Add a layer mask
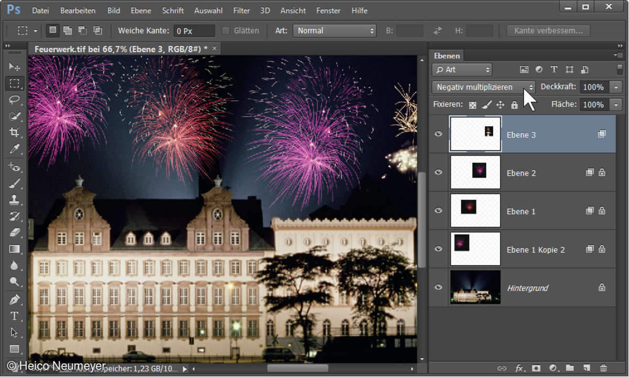Viewport: 629px width, 377px height. [536, 368]
